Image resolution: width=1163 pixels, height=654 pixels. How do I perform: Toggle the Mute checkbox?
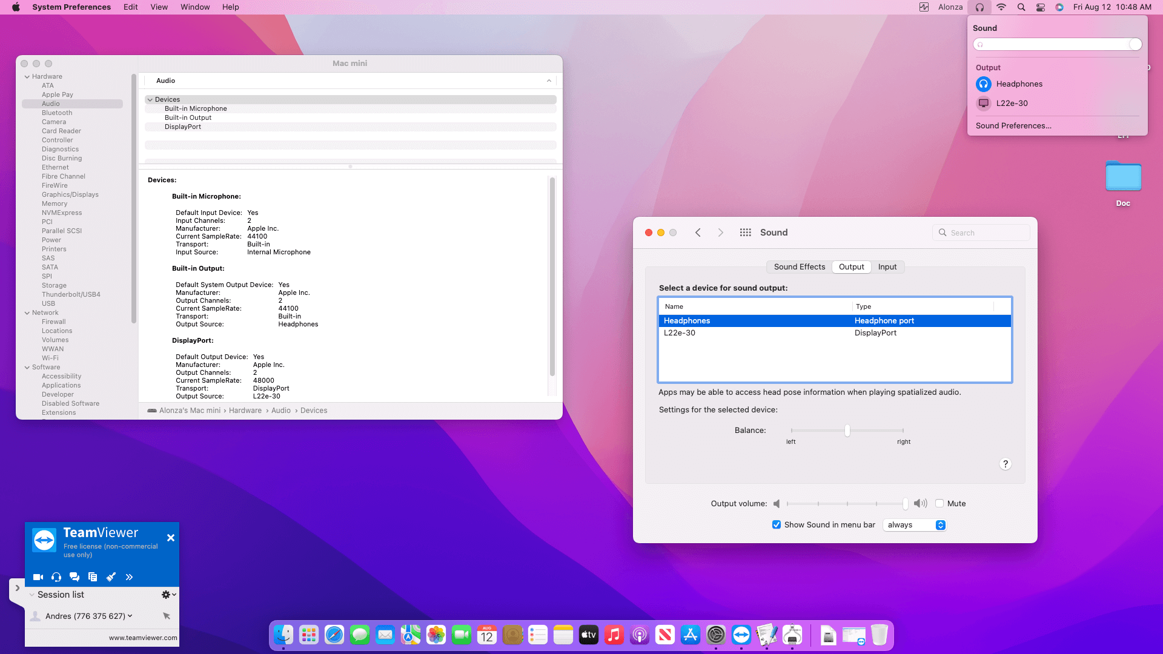point(939,503)
